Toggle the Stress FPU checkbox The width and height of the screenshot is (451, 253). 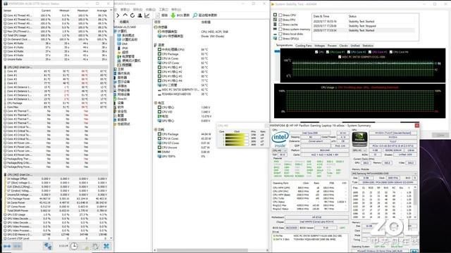280,20
